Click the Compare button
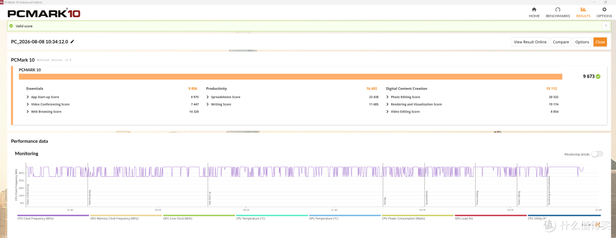Screen dimensions: 616x238 (x=561, y=42)
